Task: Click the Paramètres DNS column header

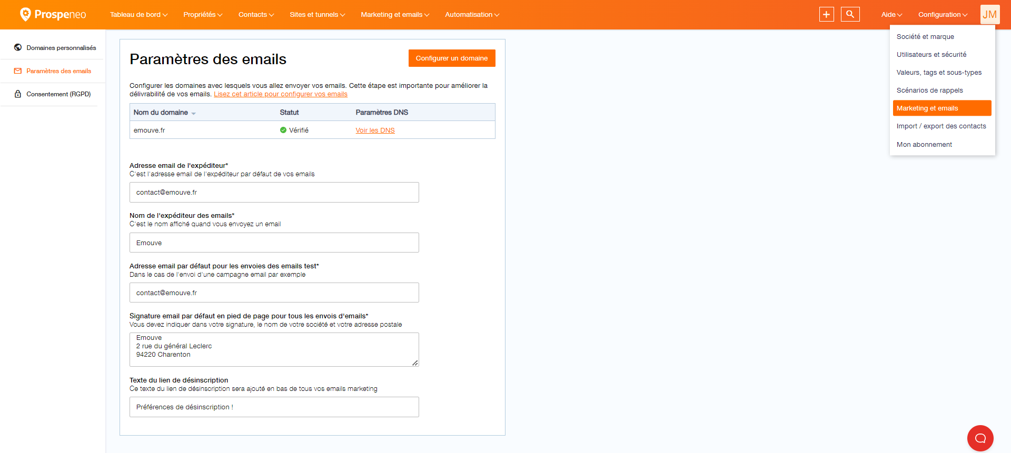Action: click(382, 113)
